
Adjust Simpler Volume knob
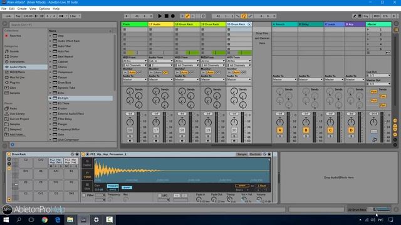tap(259, 199)
